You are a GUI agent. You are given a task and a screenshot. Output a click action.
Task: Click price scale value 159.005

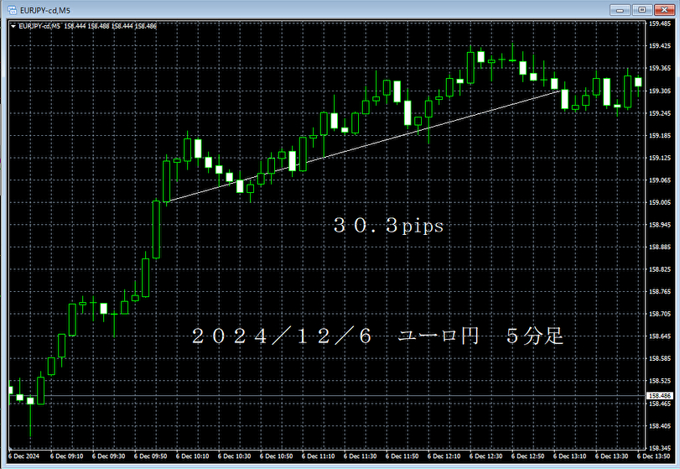[x=660, y=202]
